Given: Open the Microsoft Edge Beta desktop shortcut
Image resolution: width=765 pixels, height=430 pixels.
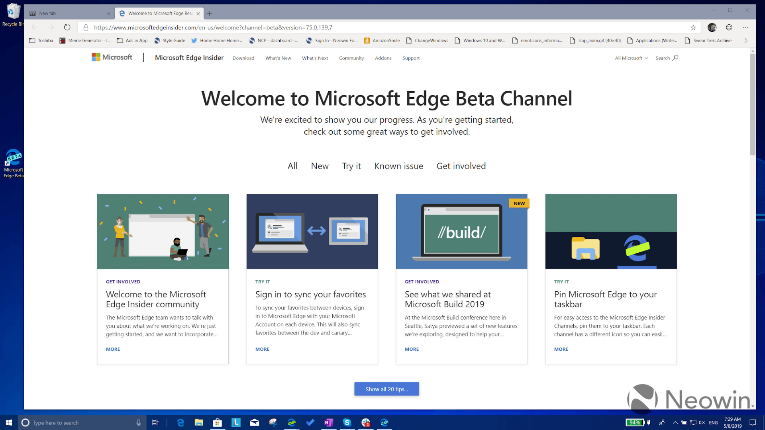Looking at the screenshot, I should [x=13, y=163].
